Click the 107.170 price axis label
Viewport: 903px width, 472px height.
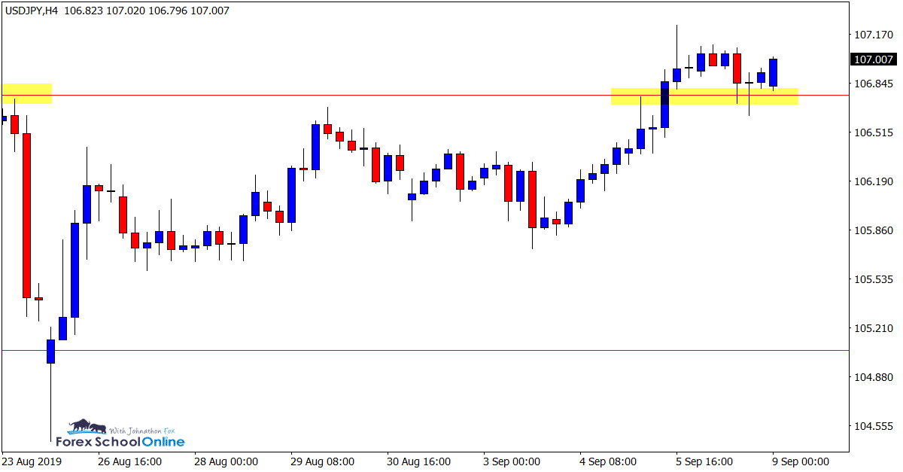pyautogui.click(x=873, y=35)
